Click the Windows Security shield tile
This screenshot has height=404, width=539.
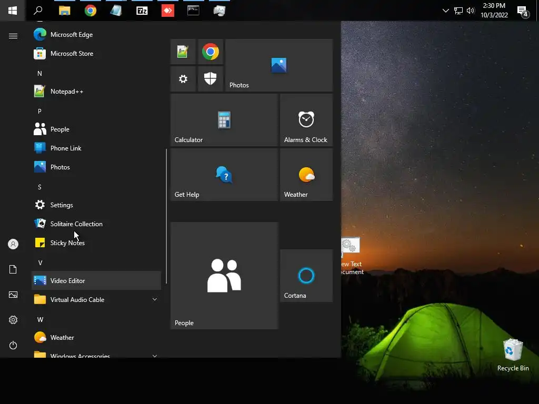211,79
